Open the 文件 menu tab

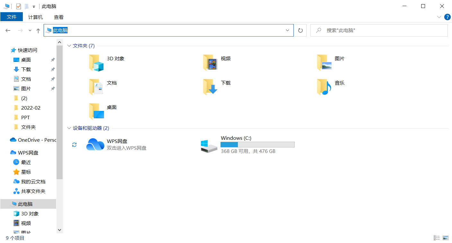pyautogui.click(x=12, y=17)
